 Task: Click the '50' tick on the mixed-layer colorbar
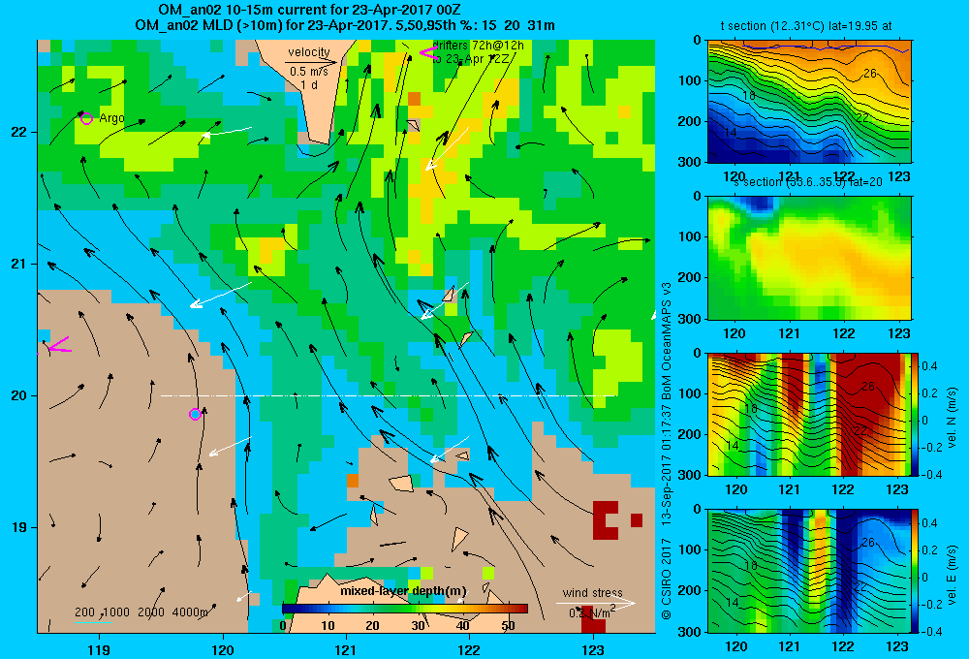click(x=508, y=626)
